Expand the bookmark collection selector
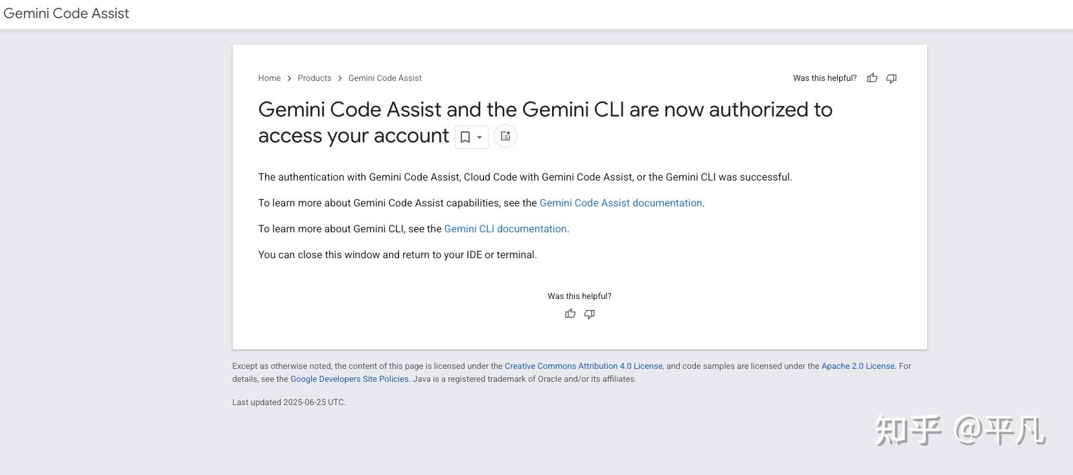This screenshot has width=1073, height=475. coord(478,137)
